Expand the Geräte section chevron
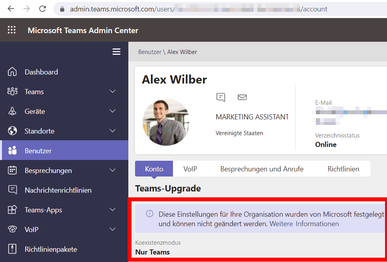387x262 pixels. pos(113,111)
